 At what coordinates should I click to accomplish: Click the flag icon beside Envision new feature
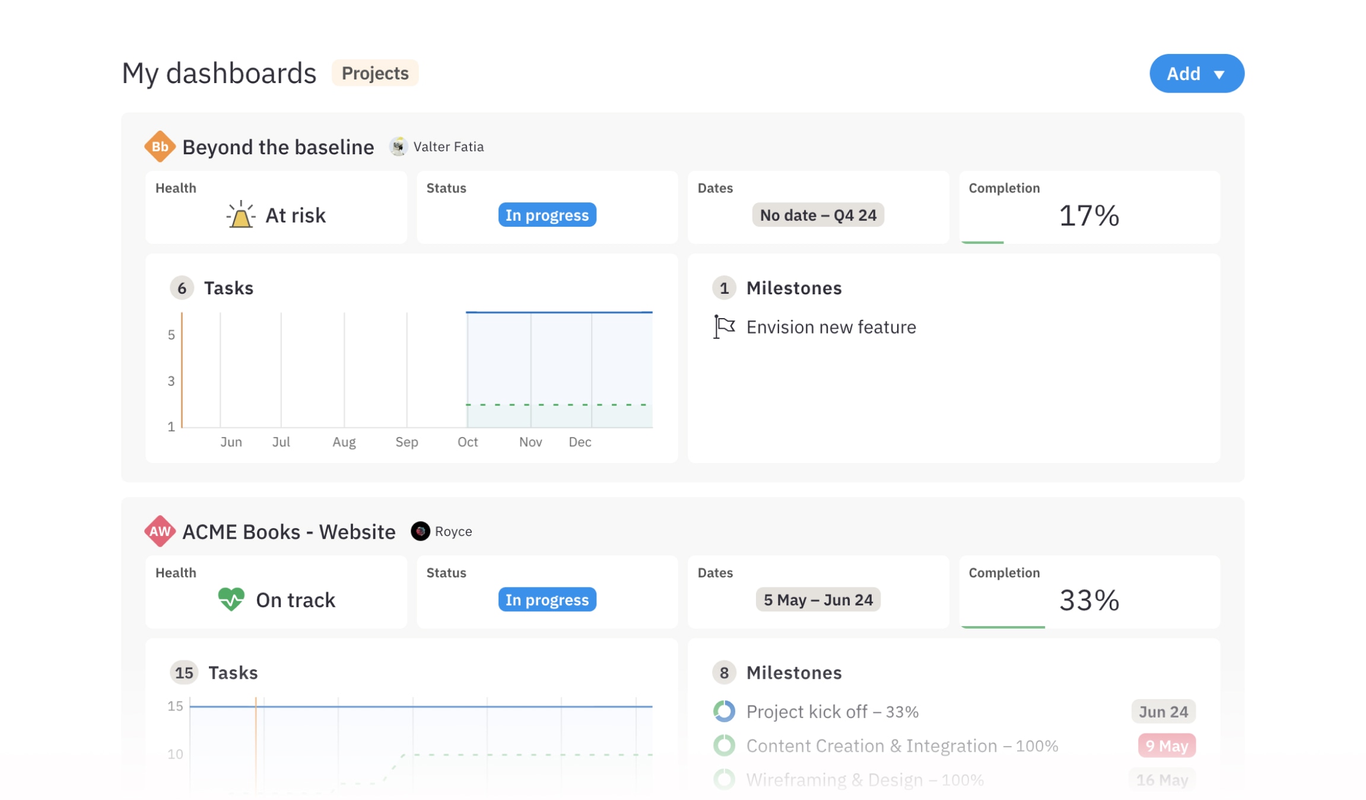pos(724,327)
